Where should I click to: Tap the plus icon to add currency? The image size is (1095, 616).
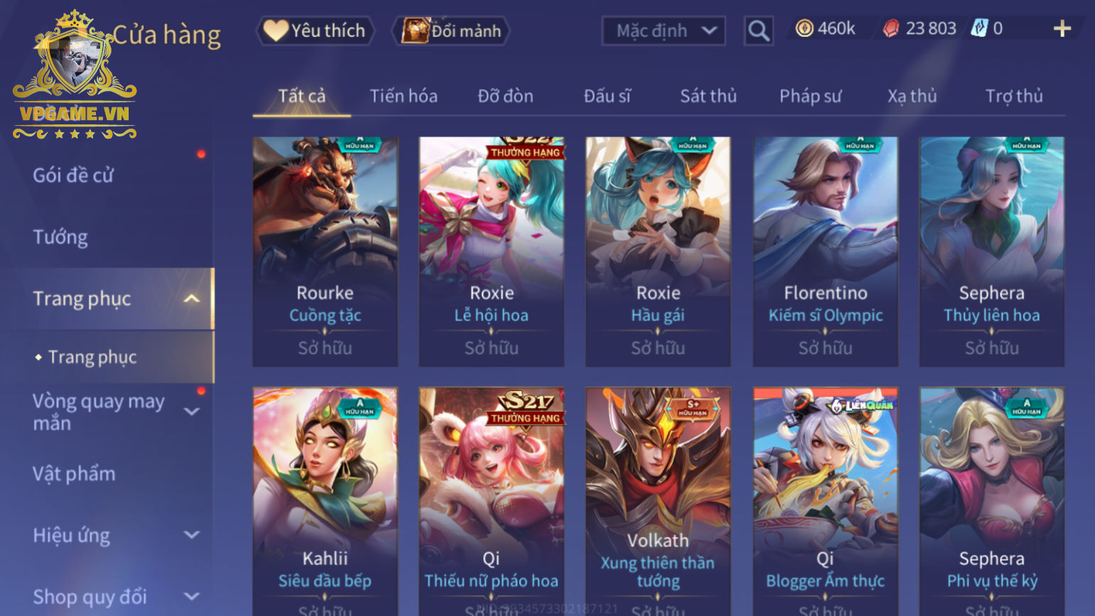point(1062,28)
